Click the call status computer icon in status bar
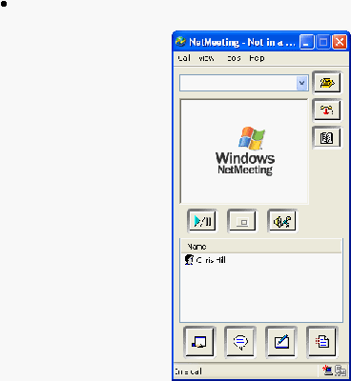The image size is (351, 381). click(327, 371)
